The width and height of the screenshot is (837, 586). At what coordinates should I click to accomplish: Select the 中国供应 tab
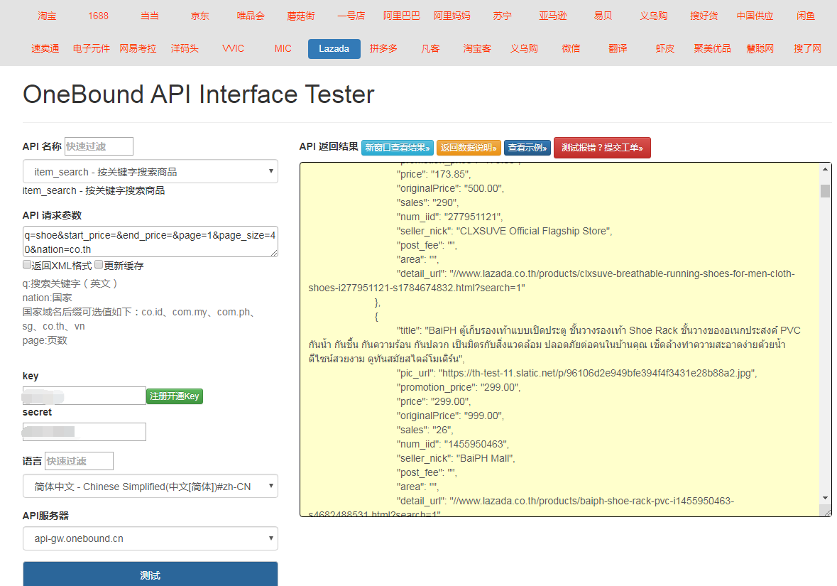click(755, 16)
